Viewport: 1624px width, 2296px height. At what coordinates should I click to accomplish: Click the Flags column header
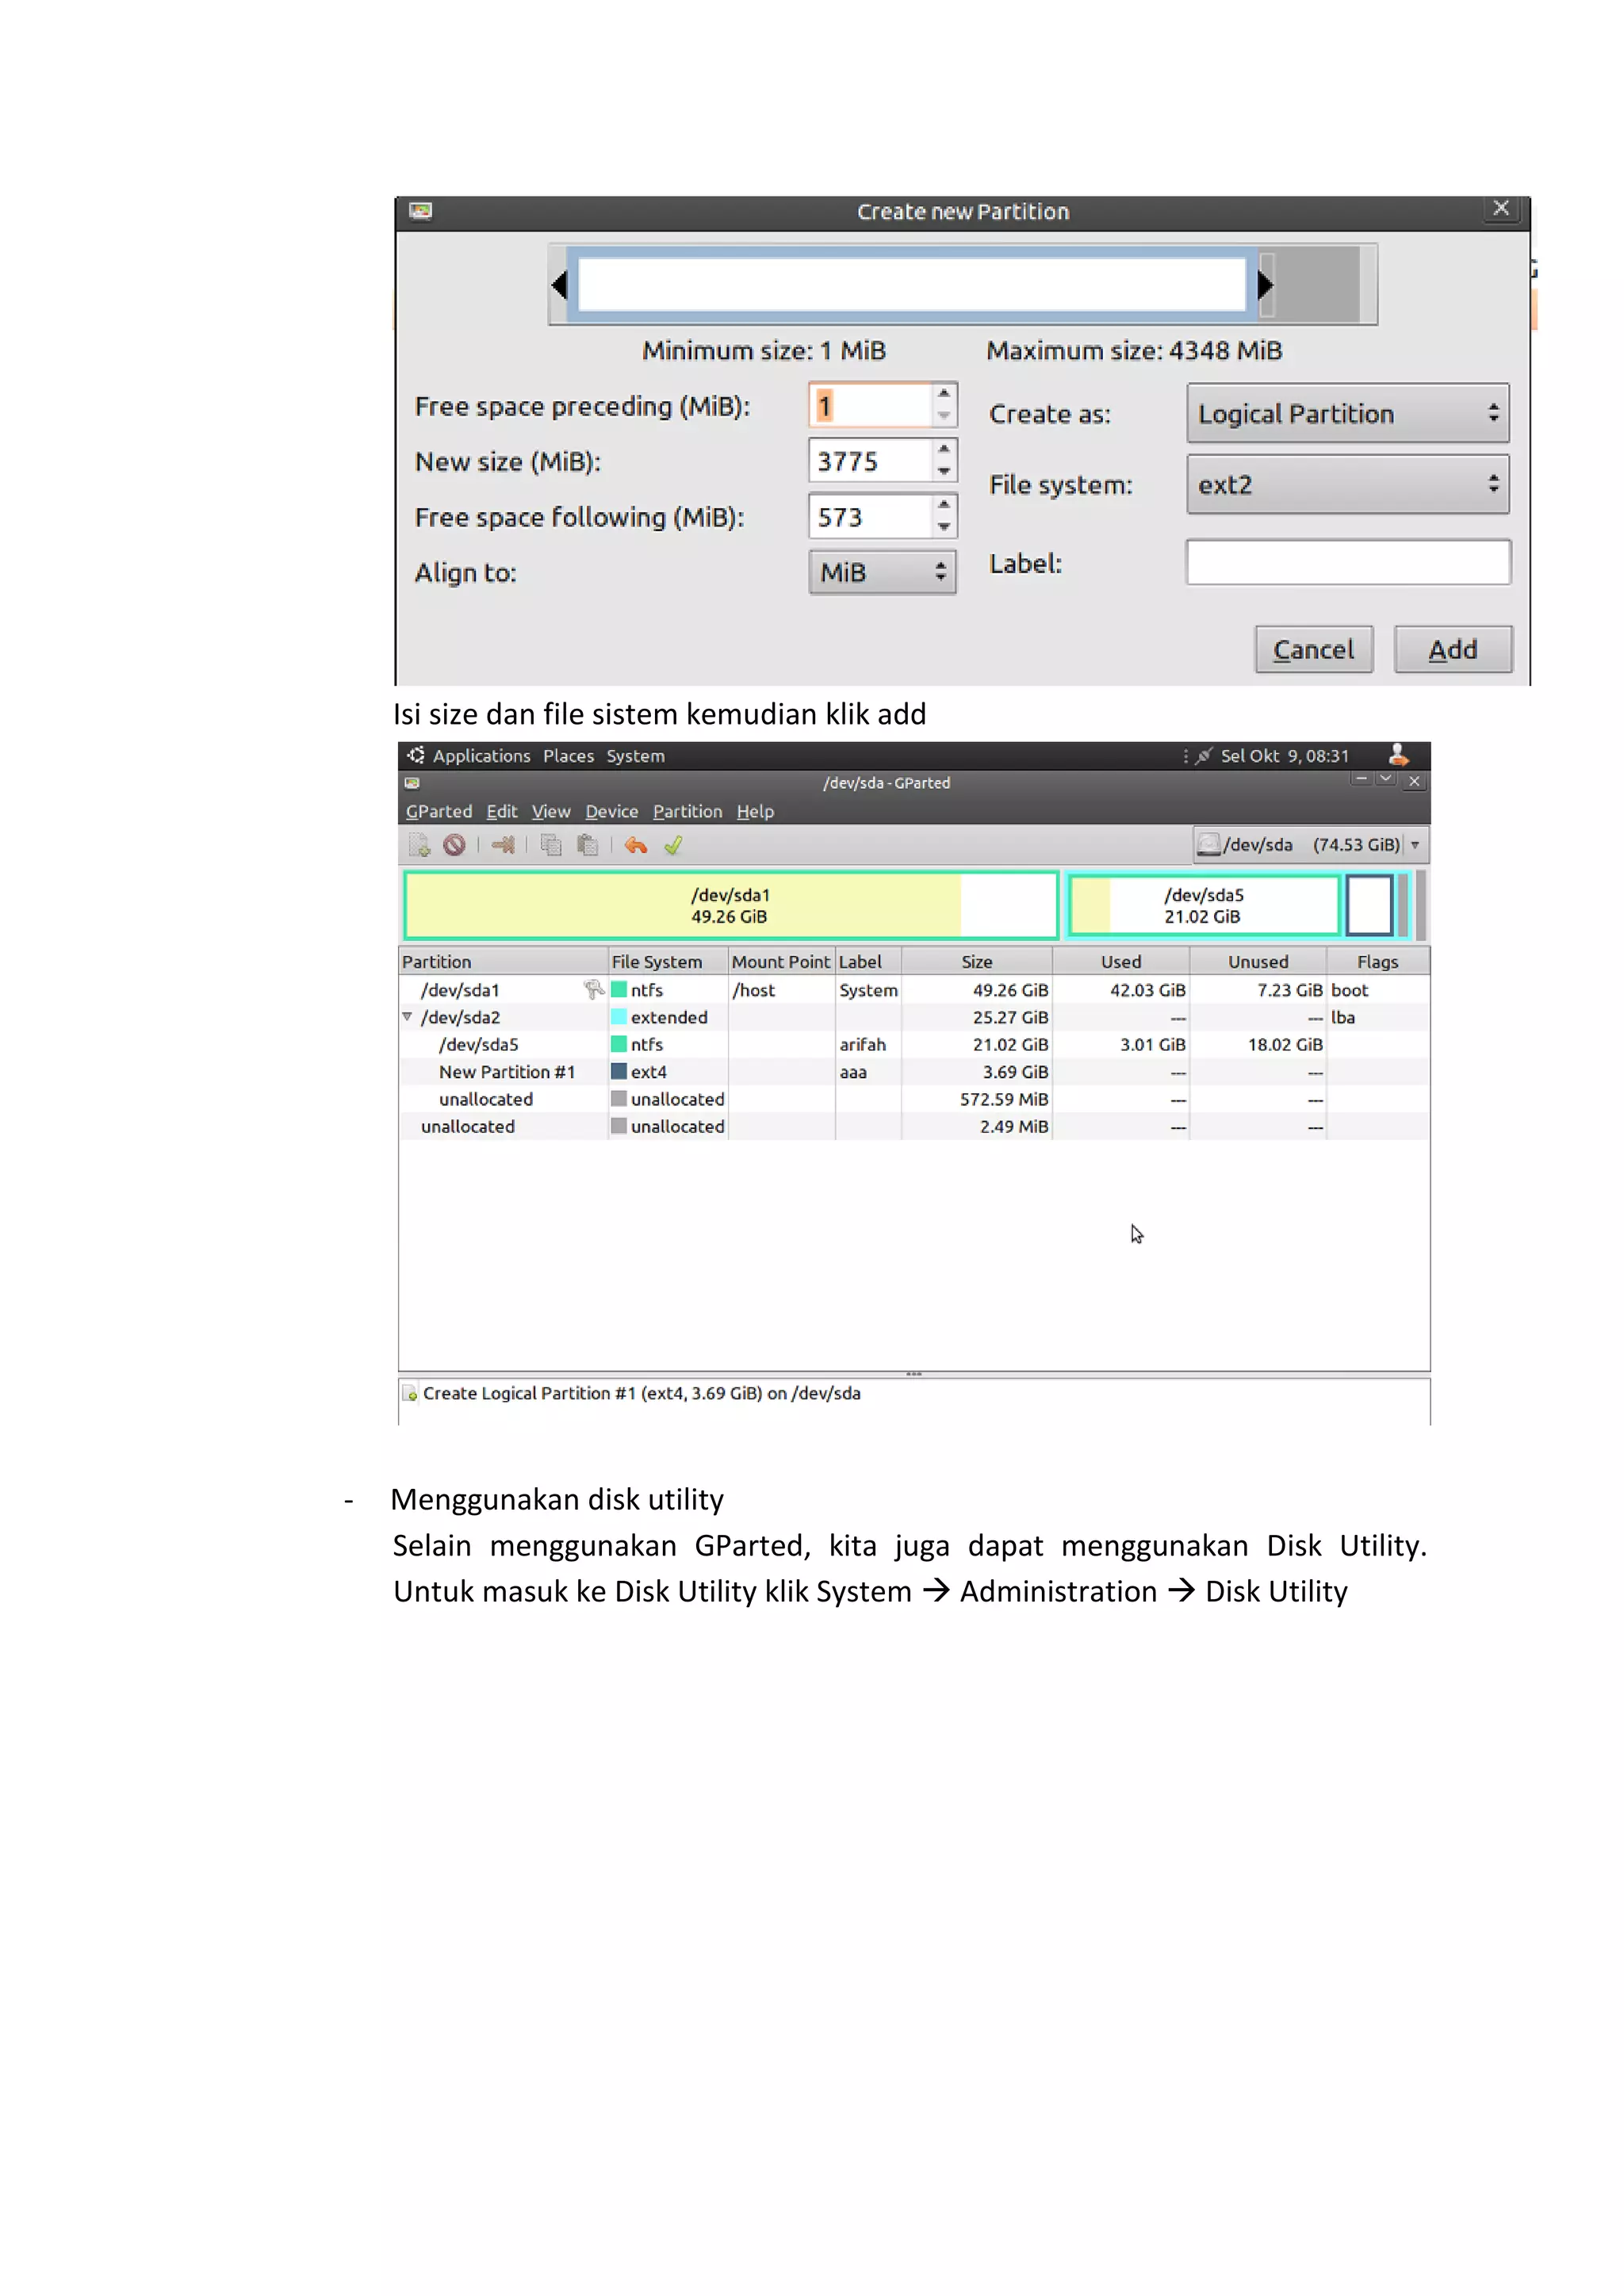pyautogui.click(x=1378, y=961)
